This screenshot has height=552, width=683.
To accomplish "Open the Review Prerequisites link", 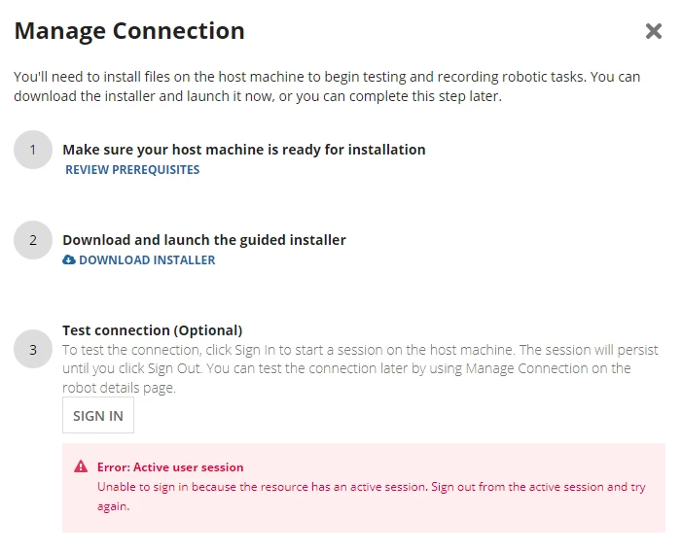I will point(132,170).
